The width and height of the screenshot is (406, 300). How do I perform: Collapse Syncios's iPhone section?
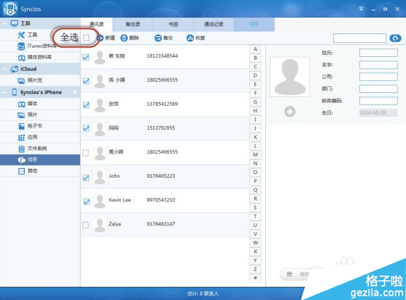tap(5, 92)
